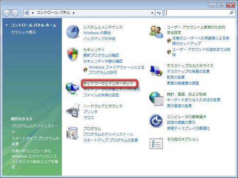This screenshot has height=178, width=238.
Task: Open the Network and Internet globe icon
Action: [x=72, y=89]
